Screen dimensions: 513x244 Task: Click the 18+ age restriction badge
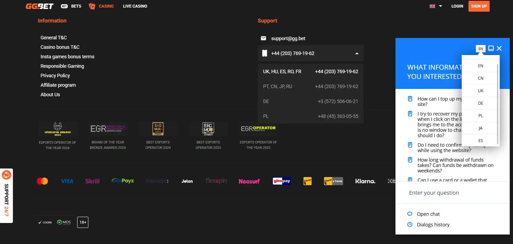click(83, 222)
